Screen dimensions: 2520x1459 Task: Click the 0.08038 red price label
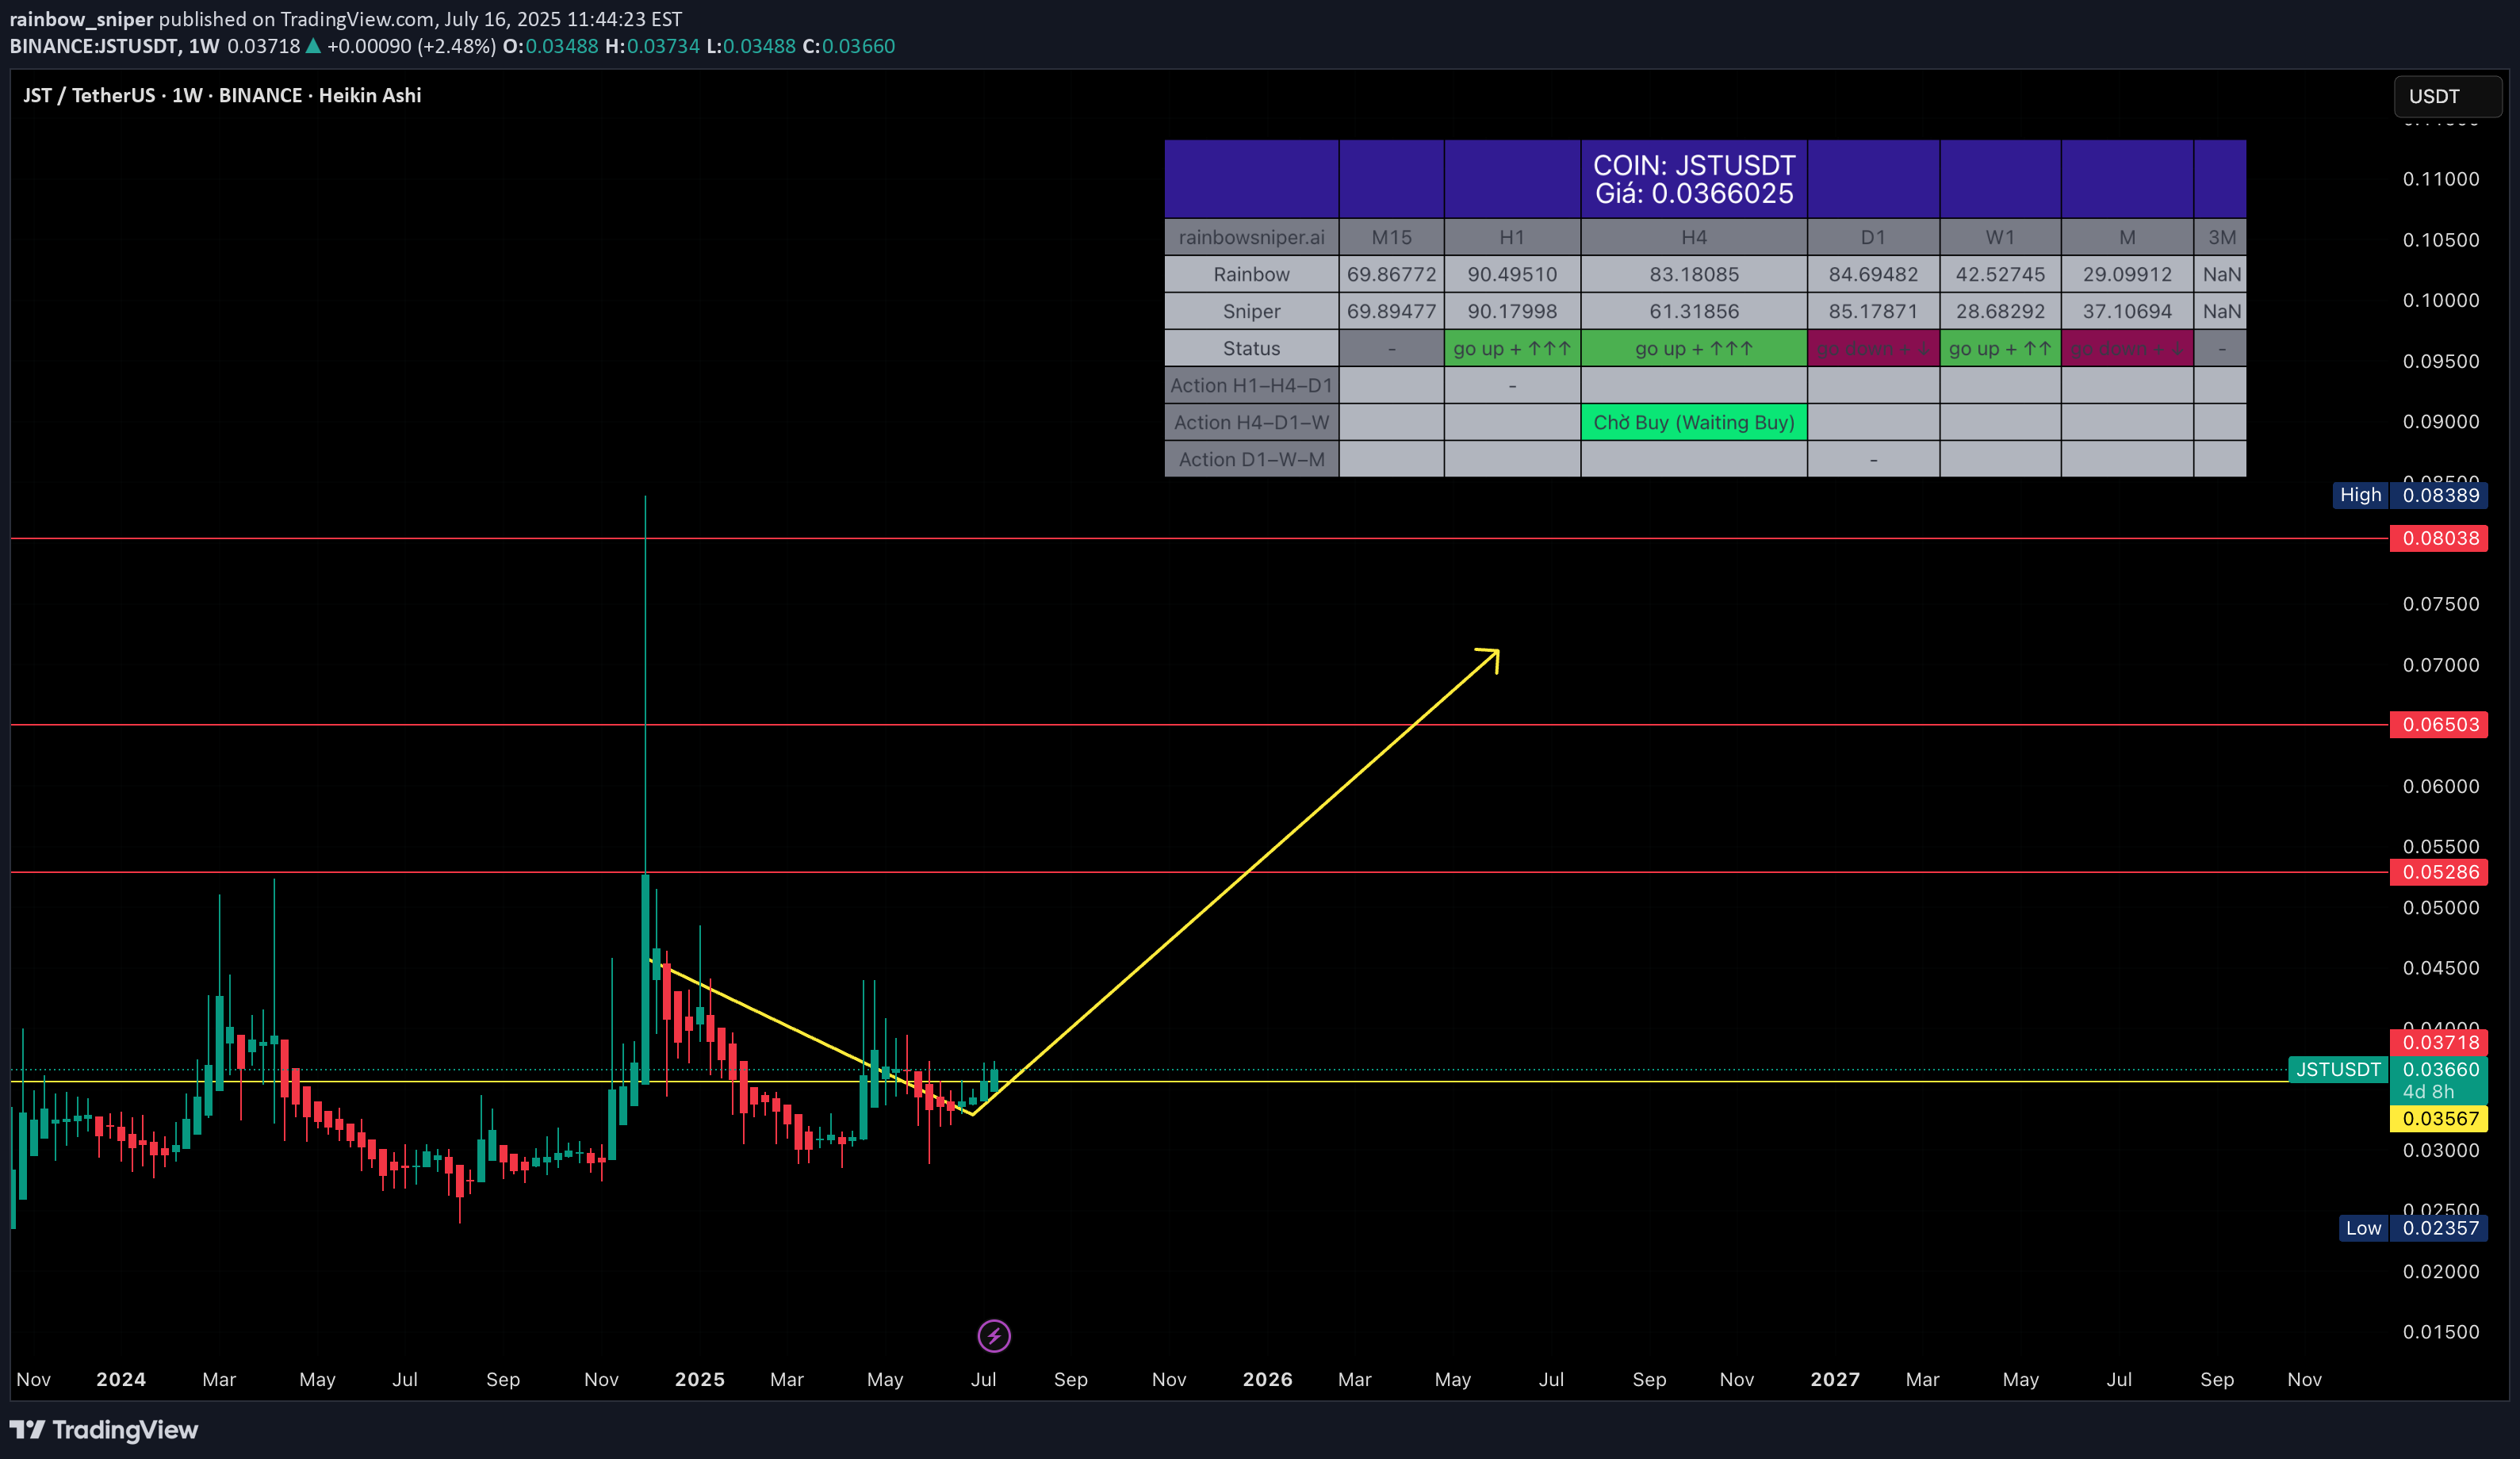2438,538
